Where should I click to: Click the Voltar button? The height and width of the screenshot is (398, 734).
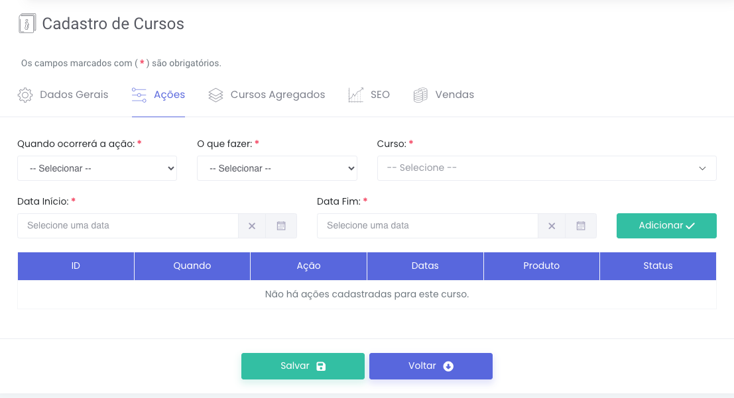430,366
